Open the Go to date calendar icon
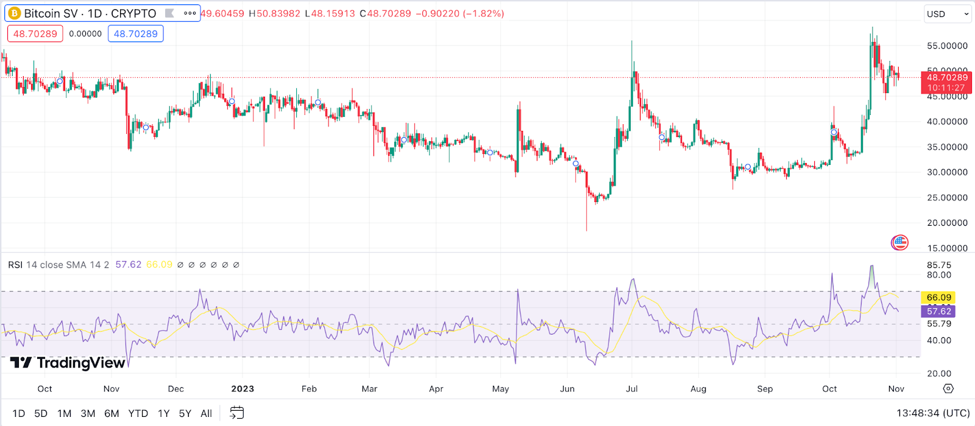Viewport: 975px width, 426px height. click(x=236, y=413)
